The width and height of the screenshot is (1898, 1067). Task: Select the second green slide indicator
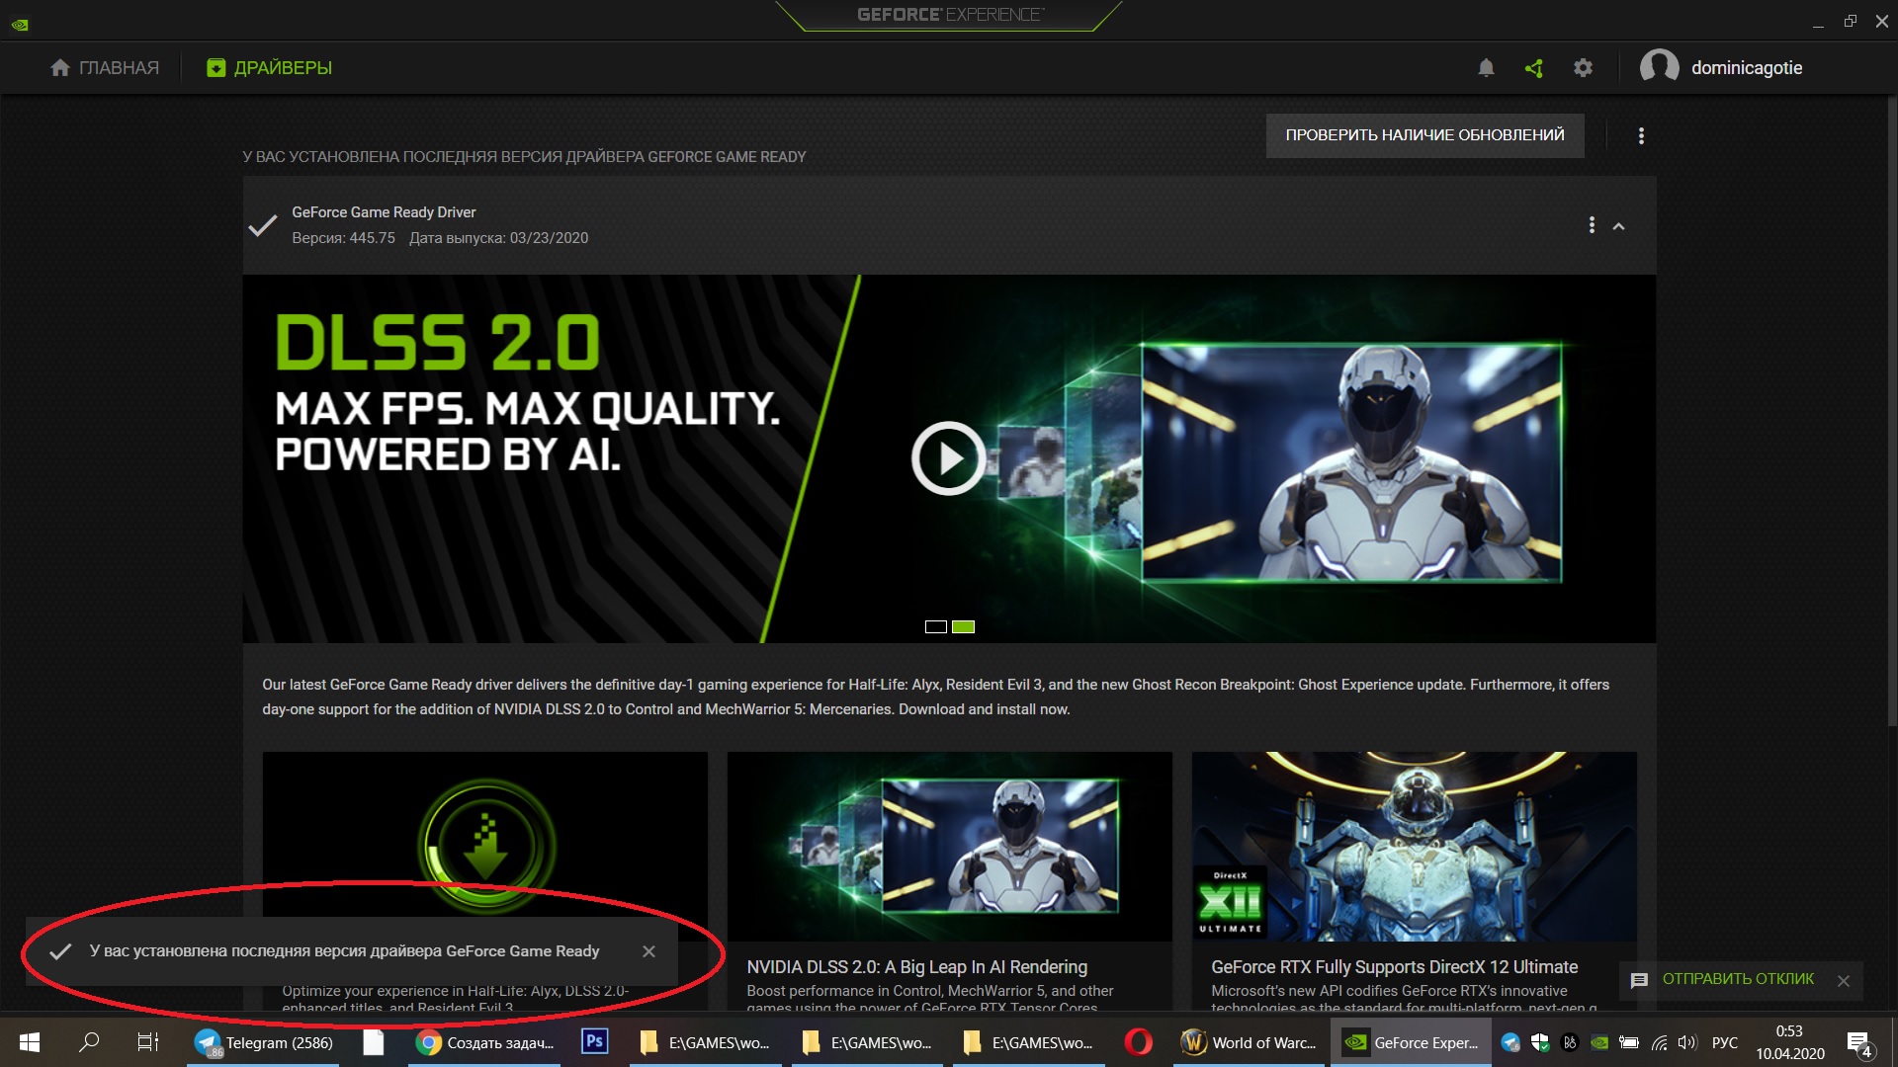pyautogui.click(x=963, y=626)
